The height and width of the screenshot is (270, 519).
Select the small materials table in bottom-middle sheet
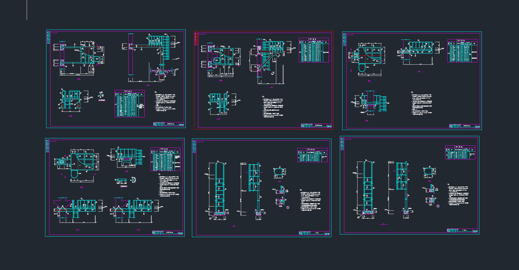pos(312,155)
